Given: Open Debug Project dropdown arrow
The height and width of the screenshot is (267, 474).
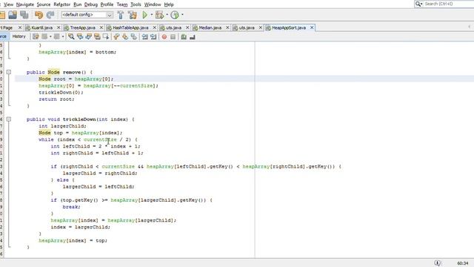Looking at the screenshot, I should (x=167, y=15).
